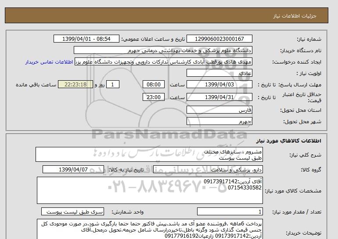The width and height of the screenshot is (338, 239).
Task: Click the label استان محل تحویل
Action: pyautogui.click(x=301, y=110)
